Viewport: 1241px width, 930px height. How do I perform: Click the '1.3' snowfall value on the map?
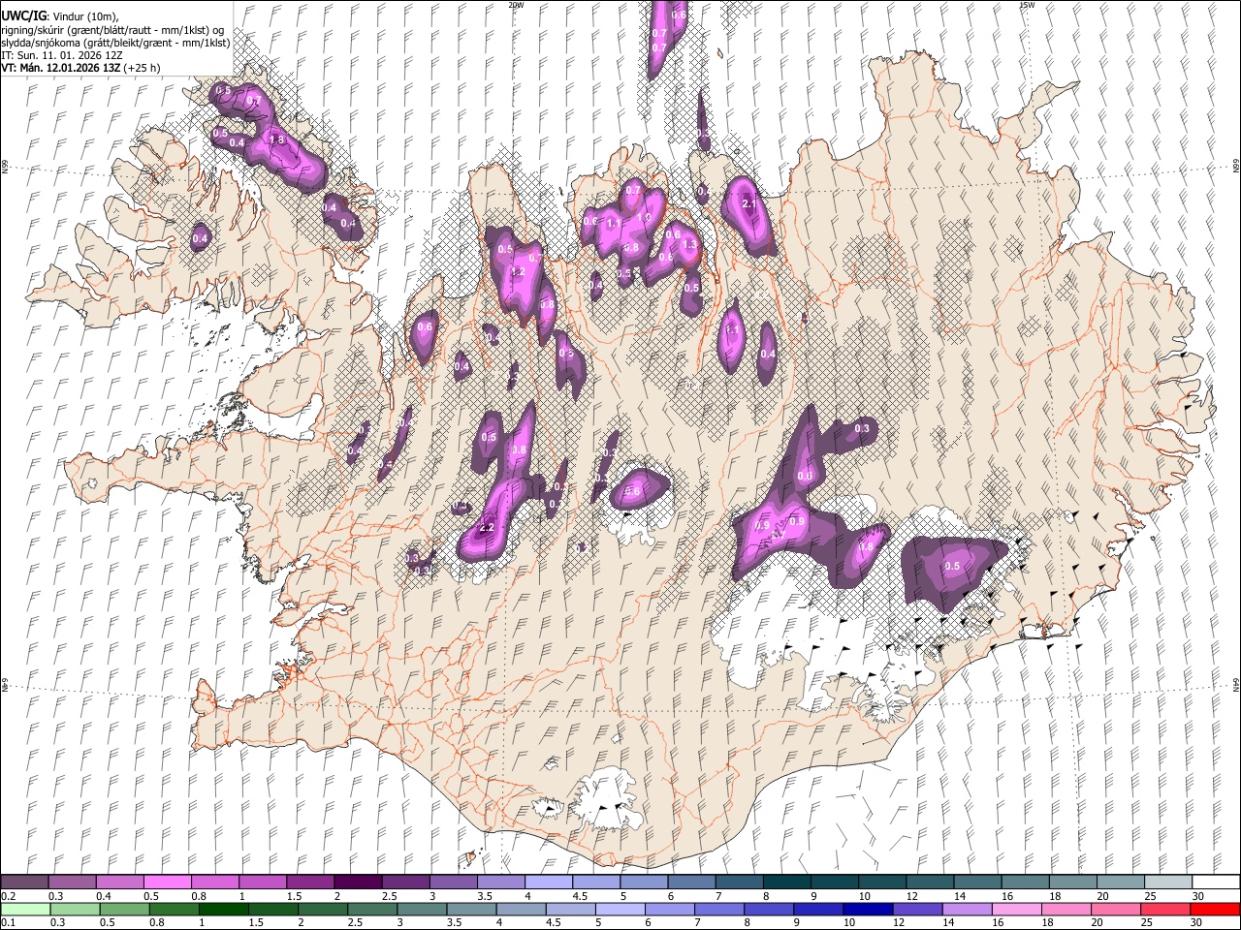690,245
